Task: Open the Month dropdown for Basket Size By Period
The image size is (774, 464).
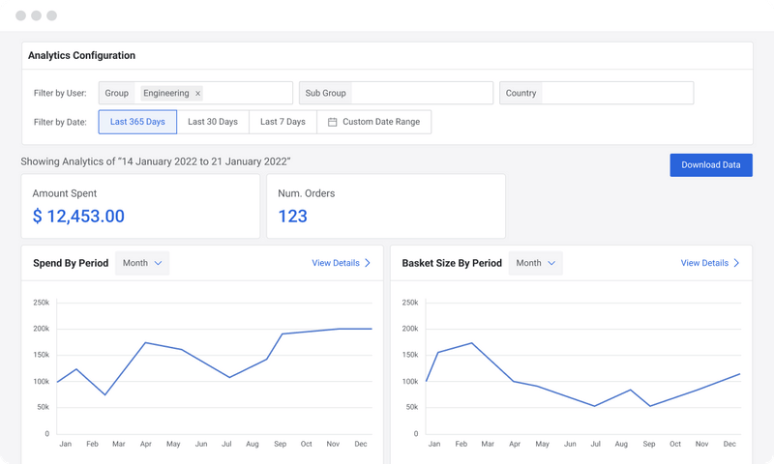Action: [536, 263]
